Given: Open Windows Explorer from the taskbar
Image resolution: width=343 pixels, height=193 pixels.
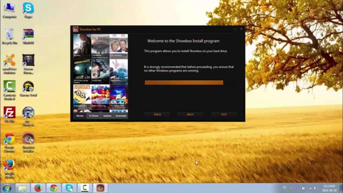Looking at the screenshot, I should [x=22, y=188].
